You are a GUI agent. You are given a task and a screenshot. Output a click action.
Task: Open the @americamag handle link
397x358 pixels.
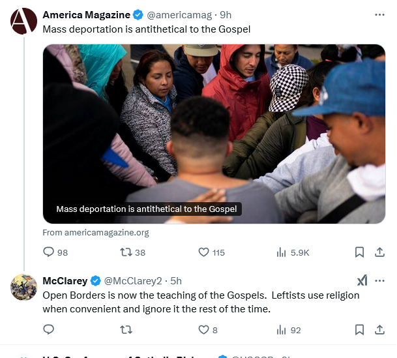pyautogui.click(x=179, y=15)
